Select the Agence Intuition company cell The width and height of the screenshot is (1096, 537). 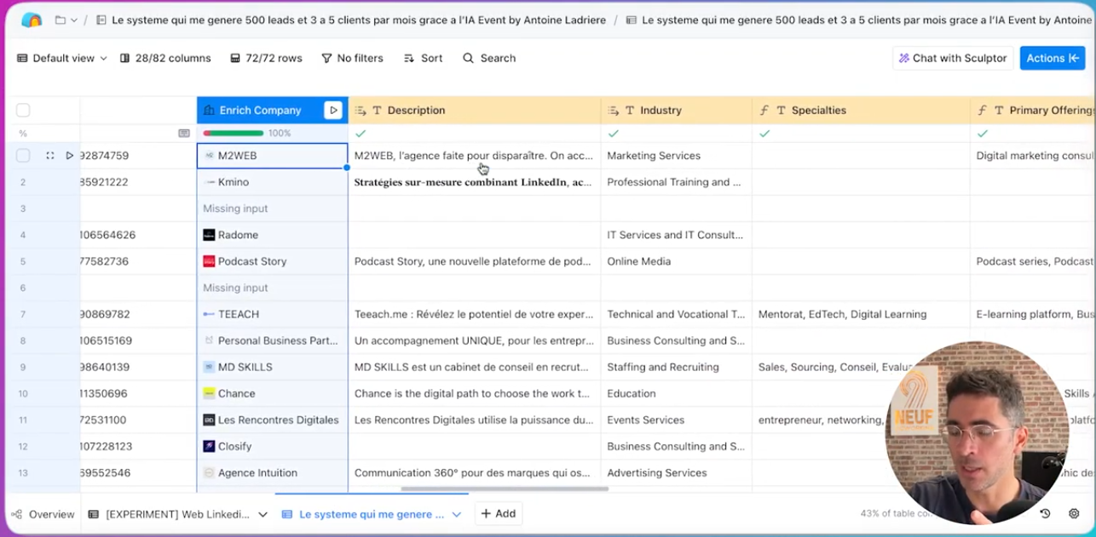(272, 472)
